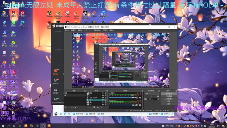Open transition properties gear icon
The width and height of the screenshot is (227, 128).
pos(158,96)
